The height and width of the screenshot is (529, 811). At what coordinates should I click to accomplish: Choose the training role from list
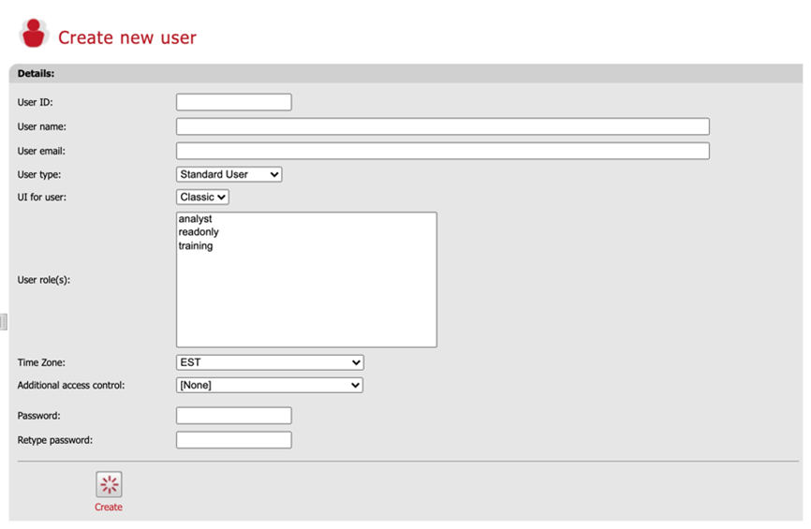click(196, 246)
